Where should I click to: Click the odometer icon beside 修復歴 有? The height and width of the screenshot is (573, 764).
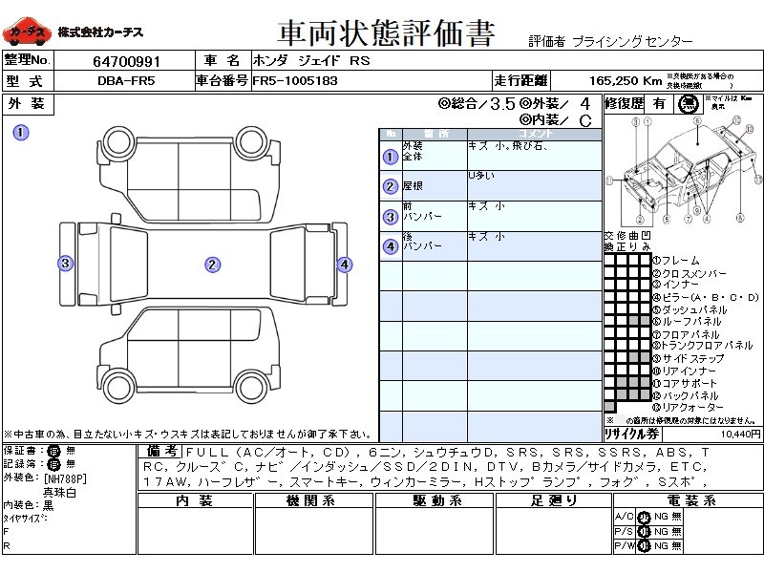pos(688,104)
